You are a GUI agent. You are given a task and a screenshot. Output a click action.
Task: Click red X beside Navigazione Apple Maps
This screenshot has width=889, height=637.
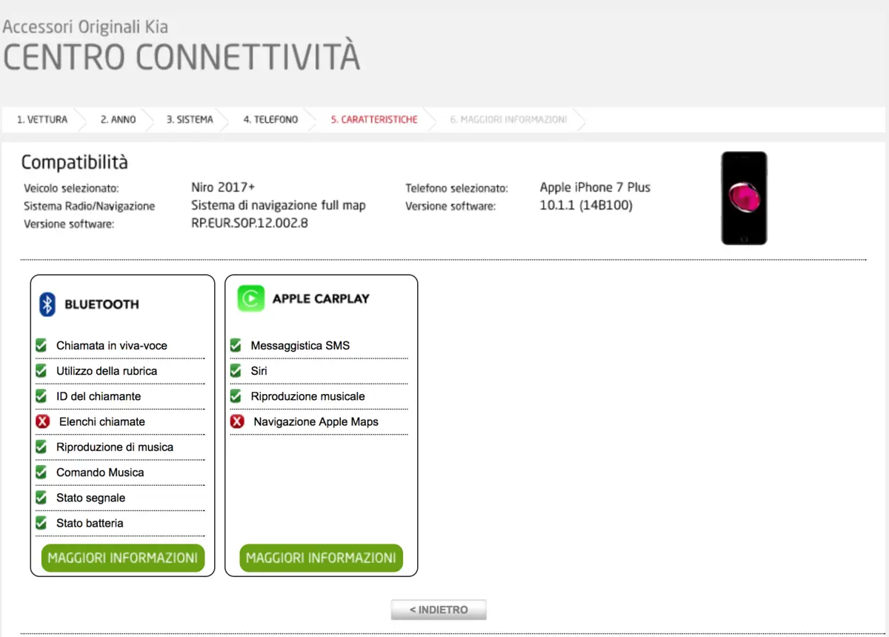(x=237, y=421)
